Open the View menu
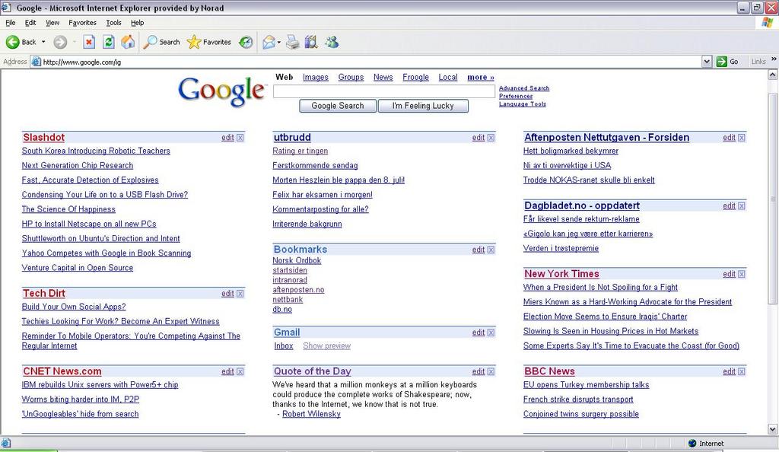This screenshot has height=452, width=779. coord(52,23)
